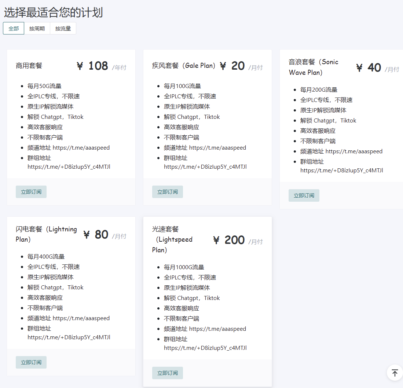Click 每月50G流量 in 商用套餐

(x=44, y=86)
